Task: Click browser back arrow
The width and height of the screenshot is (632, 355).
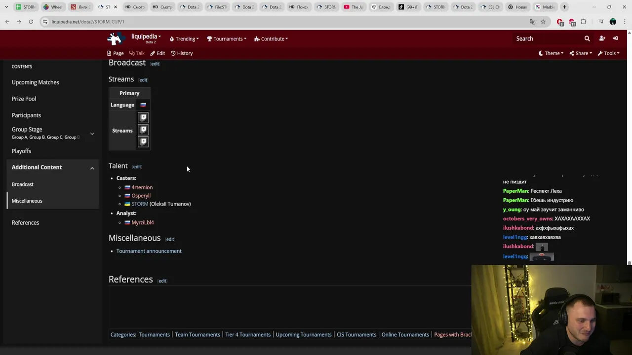Action: pyautogui.click(x=7, y=22)
